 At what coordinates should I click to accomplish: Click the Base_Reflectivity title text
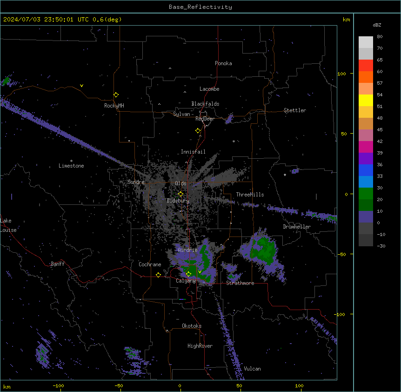coord(200,7)
